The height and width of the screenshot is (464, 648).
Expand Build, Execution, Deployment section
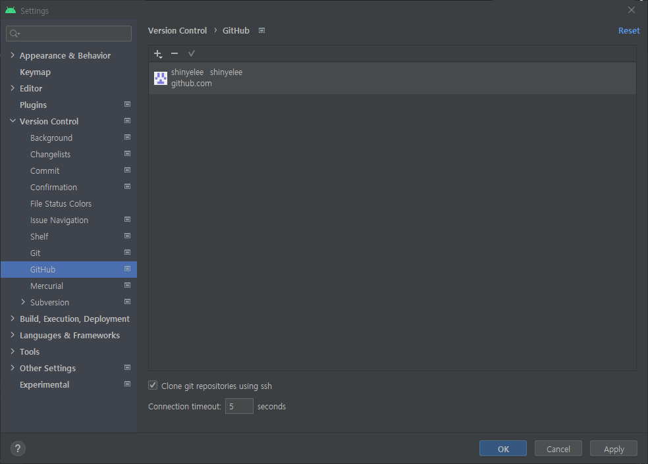(13, 319)
